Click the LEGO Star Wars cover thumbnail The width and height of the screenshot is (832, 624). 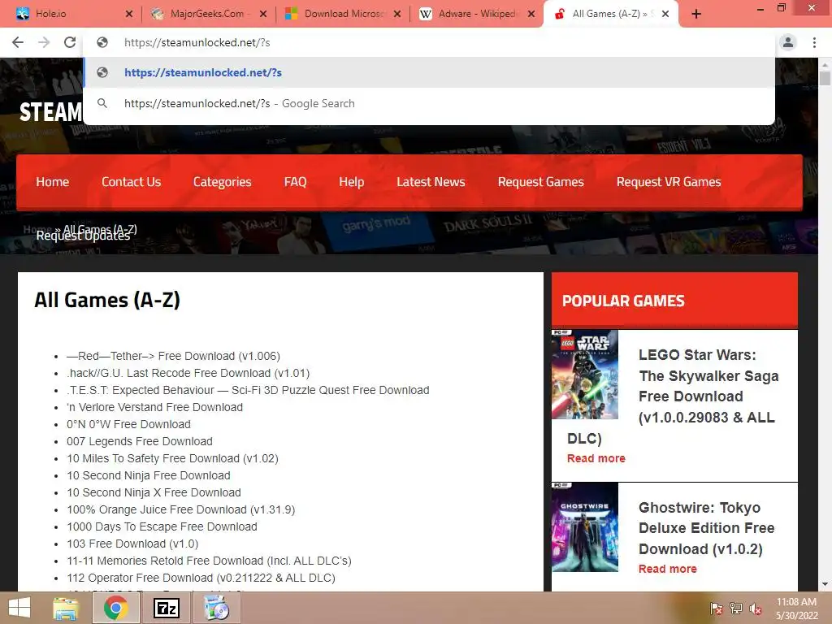(x=585, y=375)
